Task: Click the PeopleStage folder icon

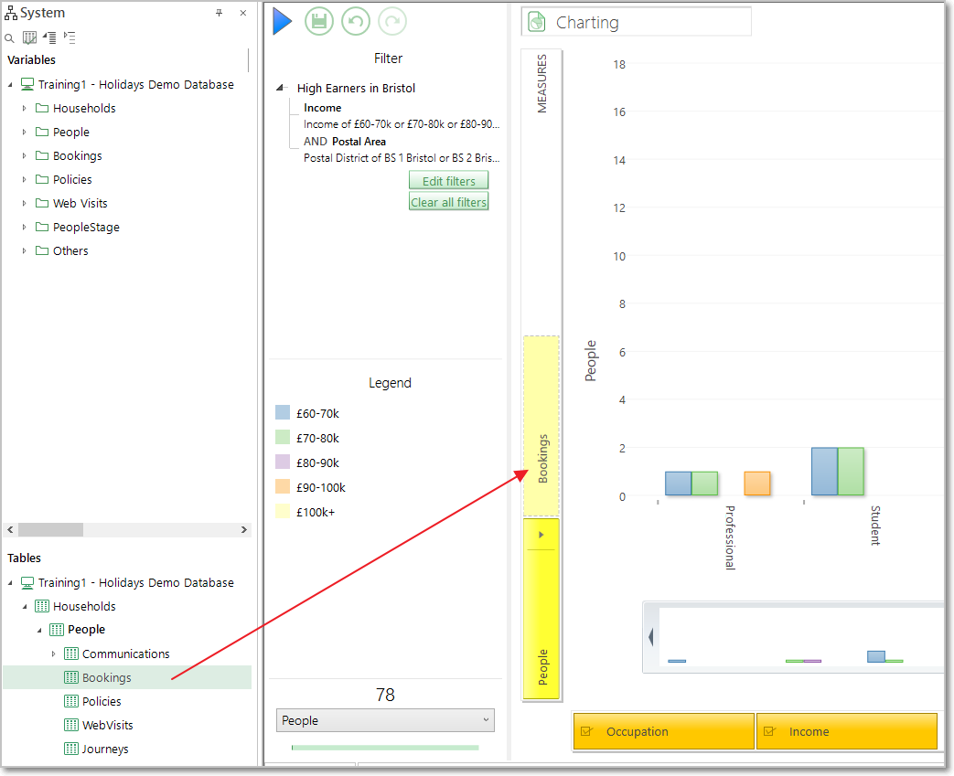Action: (x=42, y=227)
